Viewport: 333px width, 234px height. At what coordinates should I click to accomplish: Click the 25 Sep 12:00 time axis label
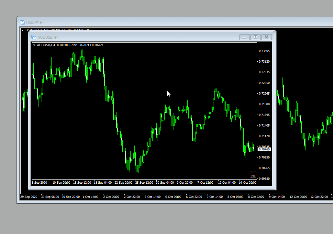[x=144, y=183]
